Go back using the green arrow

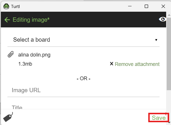click(7, 20)
